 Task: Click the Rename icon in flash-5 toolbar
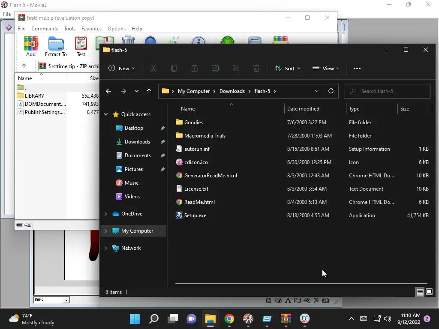coord(215,68)
